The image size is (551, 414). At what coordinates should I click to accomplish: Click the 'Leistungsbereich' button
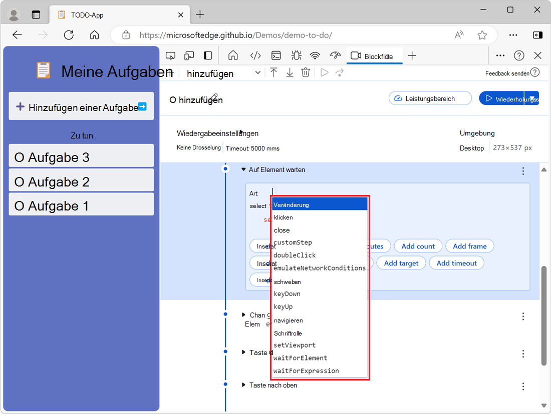pos(430,98)
